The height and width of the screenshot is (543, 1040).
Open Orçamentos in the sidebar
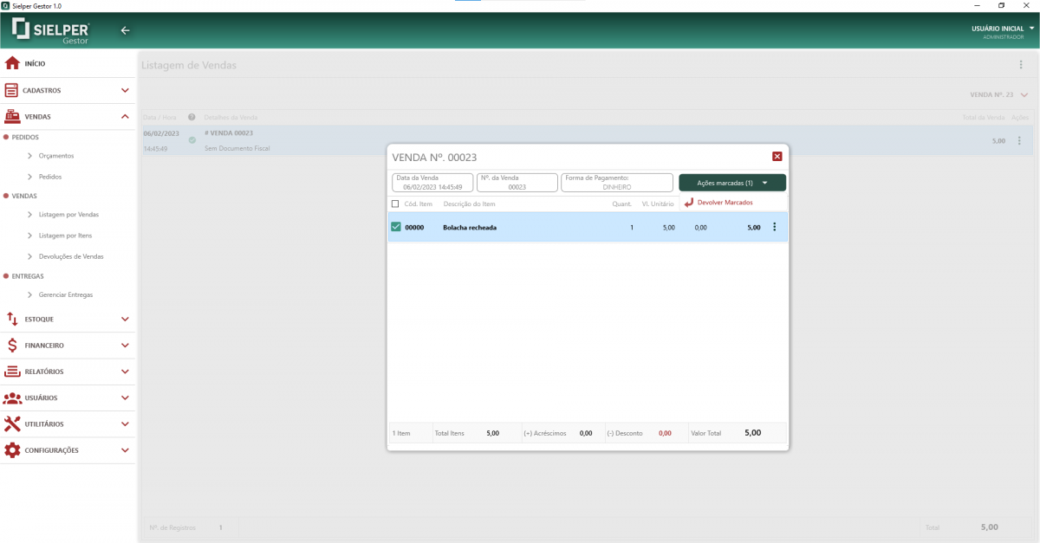[56, 156]
